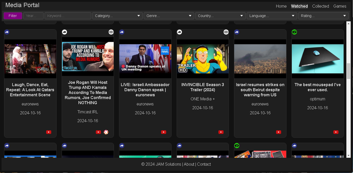Click the 'optimum' channel name
The width and height of the screenshot is (353, 173).
click(318, 99)
